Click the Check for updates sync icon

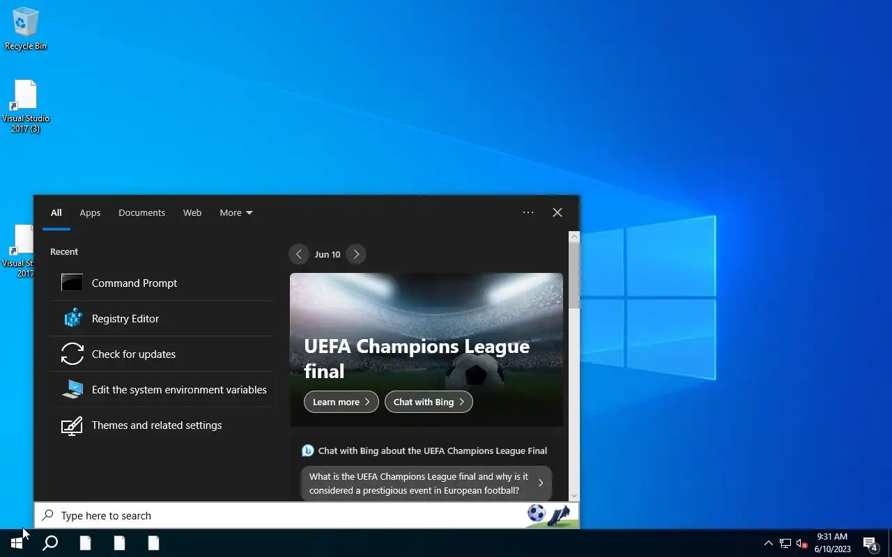(x=72, y=354)
